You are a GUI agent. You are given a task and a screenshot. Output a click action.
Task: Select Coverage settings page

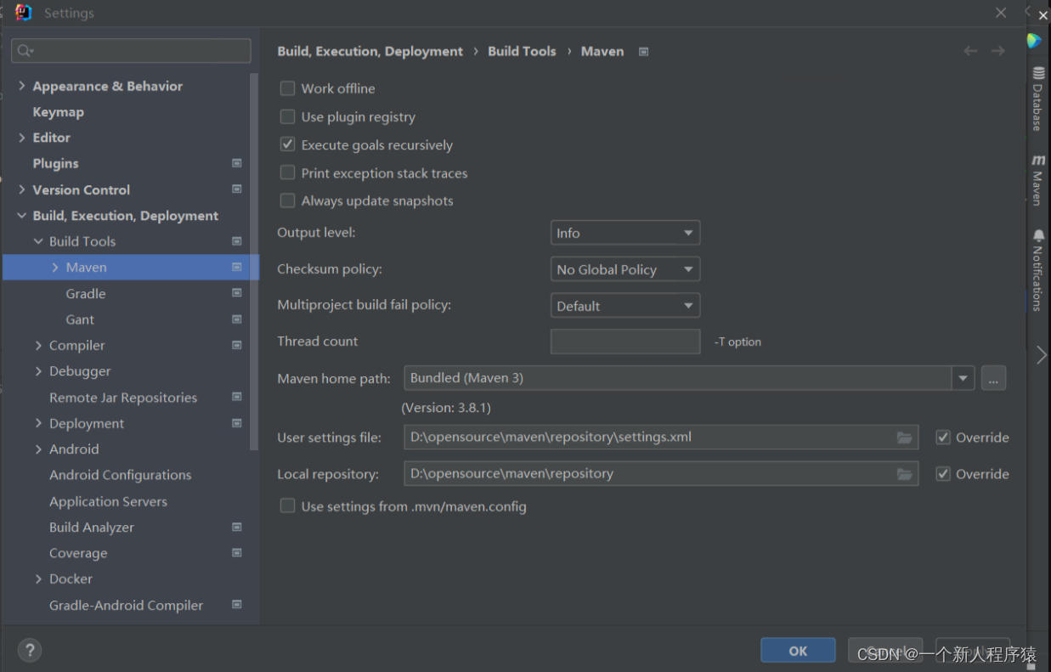(x=78, y=553)
